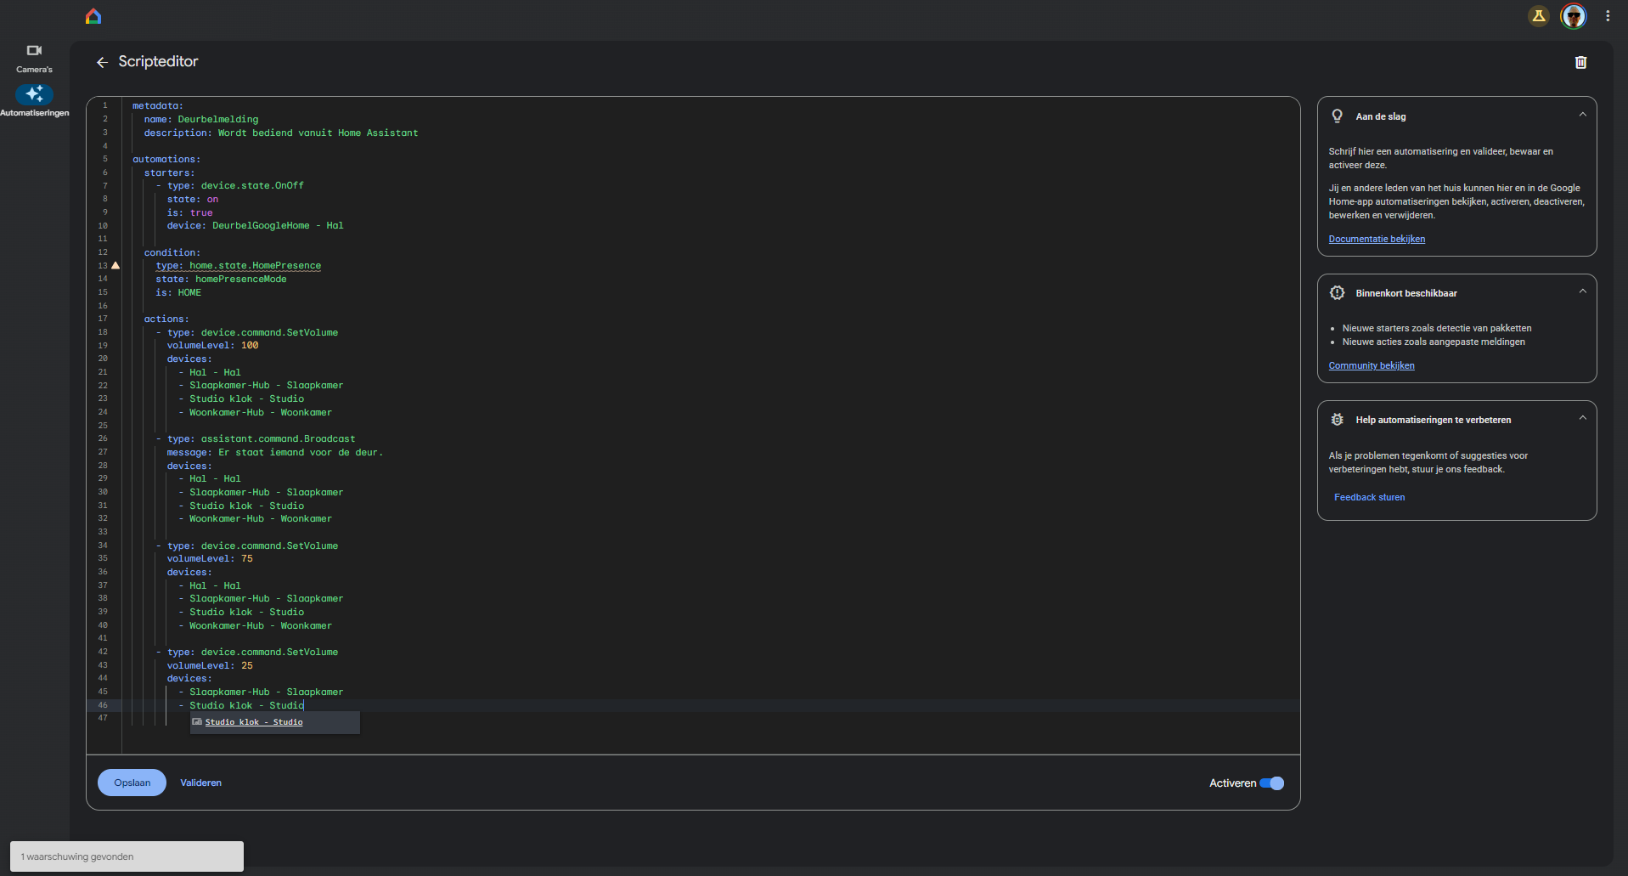Viewport: 1628px width, 876px height.
Task: Go back using the Scripteditor arrow
Action: click(x=102, y=62)
